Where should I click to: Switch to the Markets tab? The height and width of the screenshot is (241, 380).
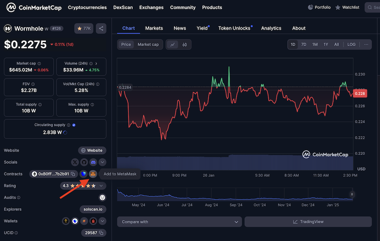pos(154,28)
